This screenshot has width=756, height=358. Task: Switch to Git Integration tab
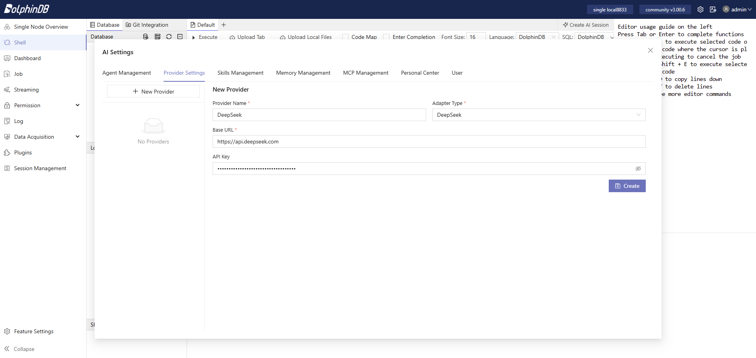pos(147,25)
